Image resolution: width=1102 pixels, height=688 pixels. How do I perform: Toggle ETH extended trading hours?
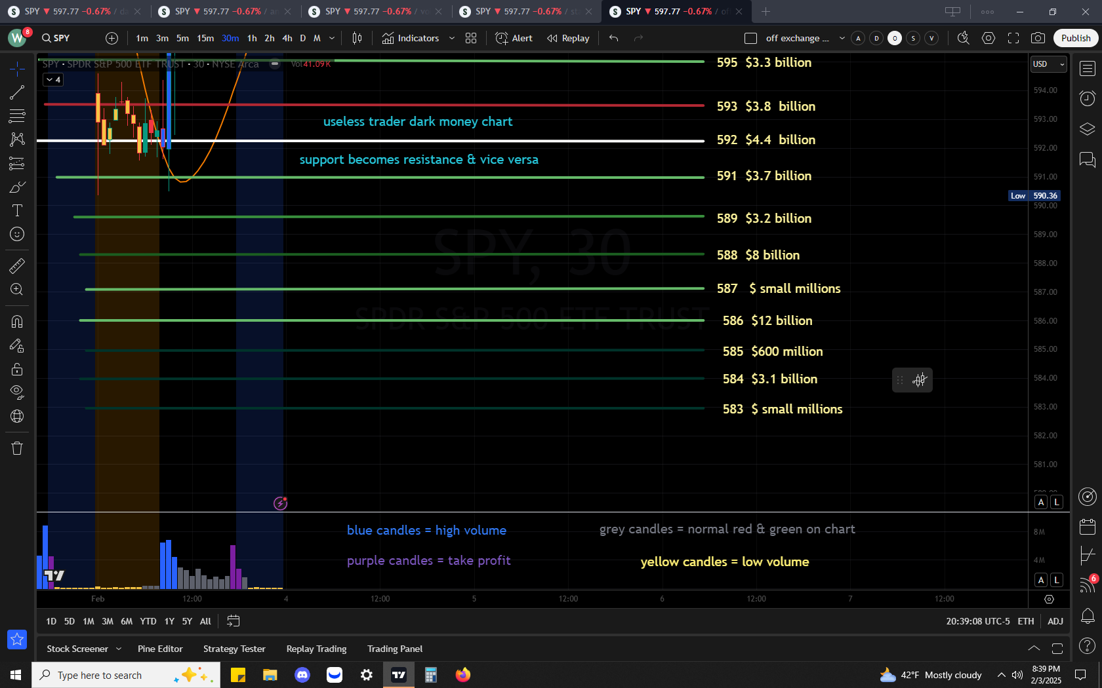tap(1025, 621)
